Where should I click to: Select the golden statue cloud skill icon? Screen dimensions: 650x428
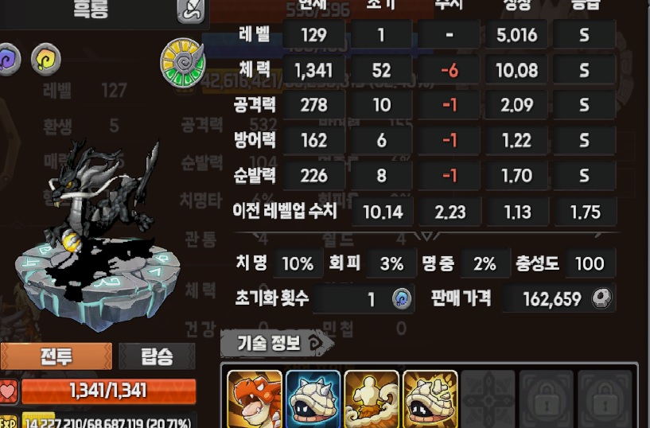click(x=372, y=399)
